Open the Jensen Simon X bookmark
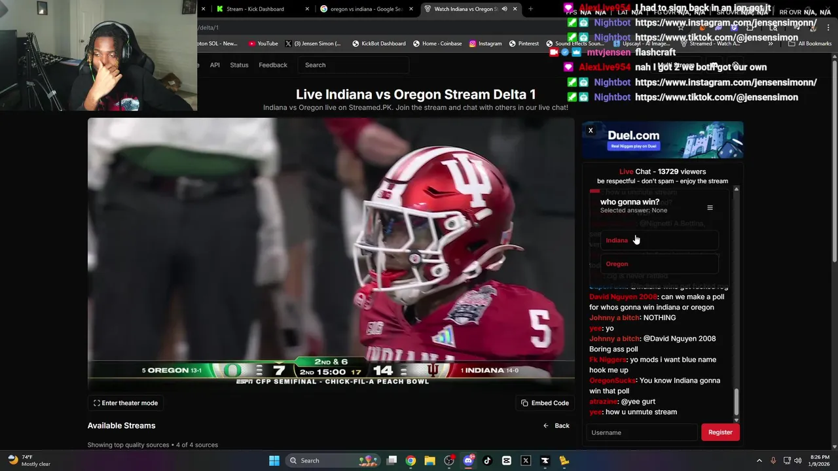 pos(313,44)
